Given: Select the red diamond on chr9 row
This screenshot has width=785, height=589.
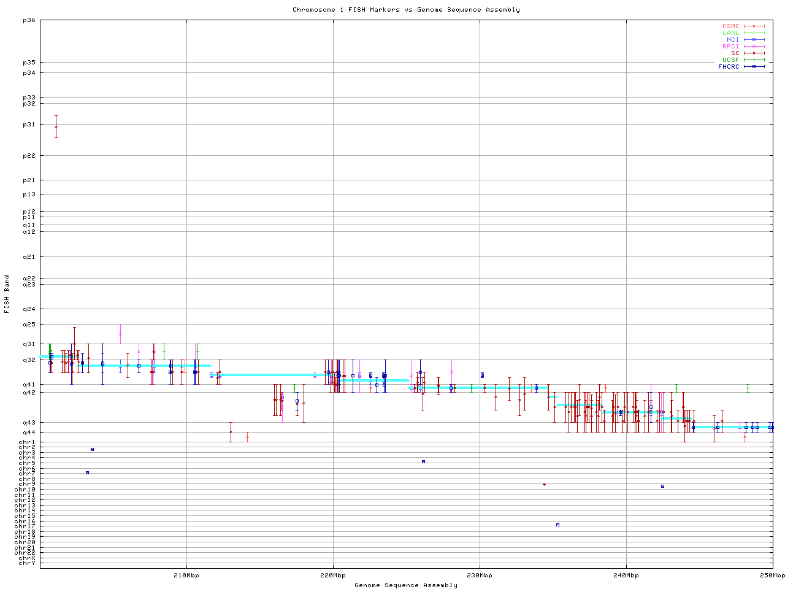Looking at the screenshot, I should (544, 485).
